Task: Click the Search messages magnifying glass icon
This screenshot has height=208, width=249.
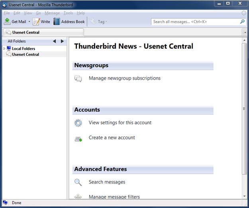Action: click(x=78, y=182)
